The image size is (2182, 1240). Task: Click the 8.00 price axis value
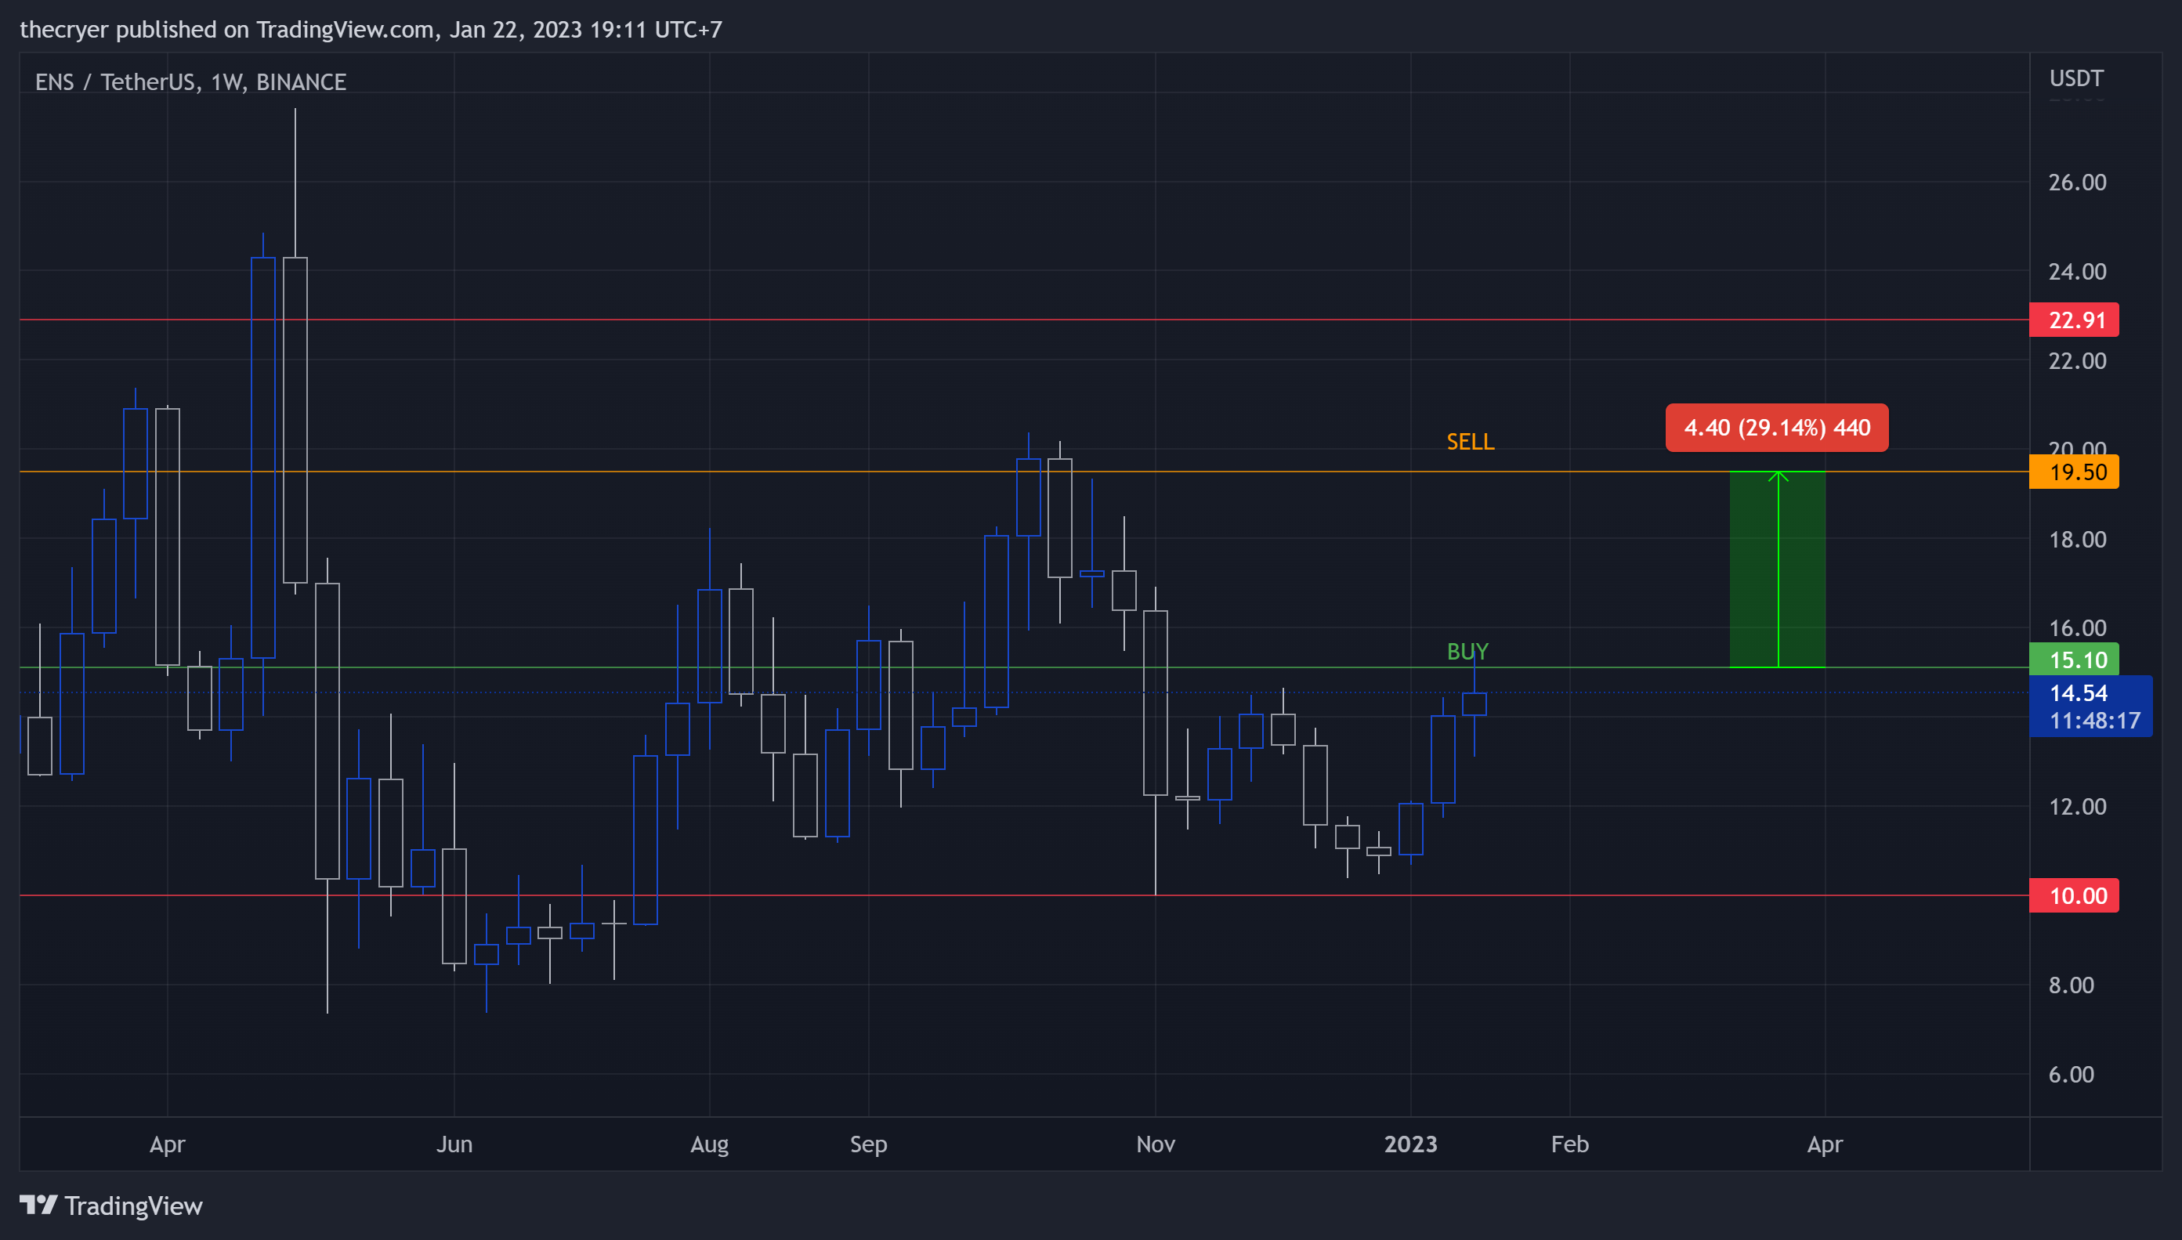coord(2072,985)
